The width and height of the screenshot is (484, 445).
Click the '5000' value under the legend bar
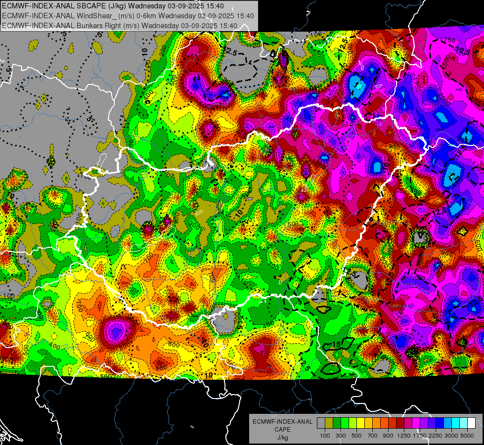tap(467, 436)
